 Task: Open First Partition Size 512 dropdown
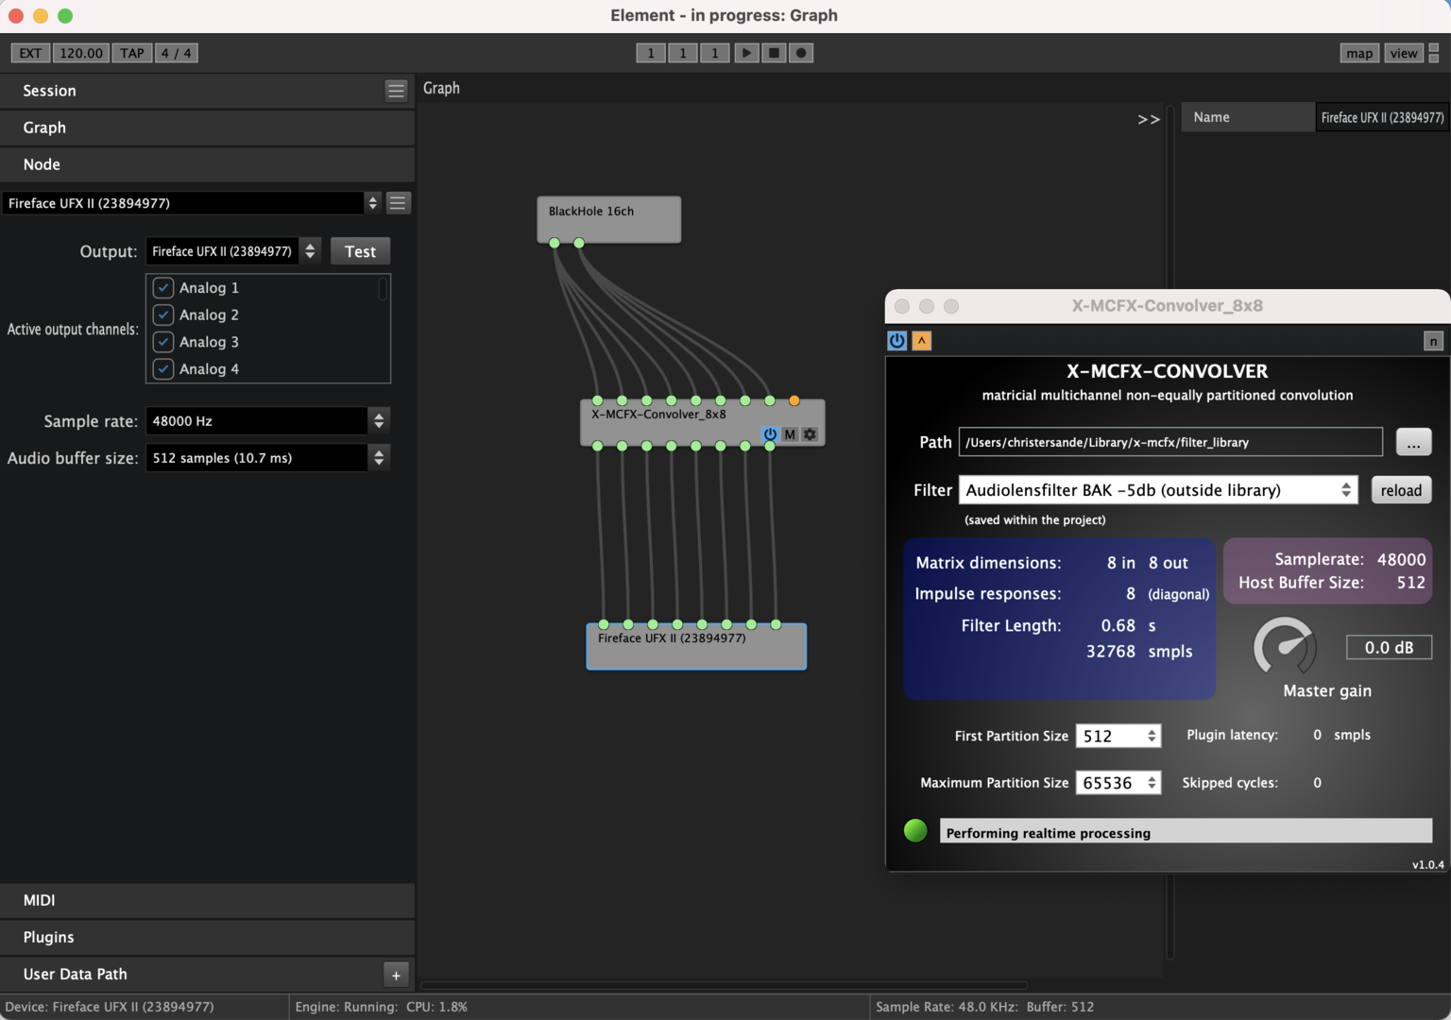1118,736
